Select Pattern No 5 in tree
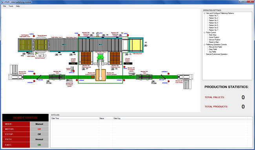 213,26
